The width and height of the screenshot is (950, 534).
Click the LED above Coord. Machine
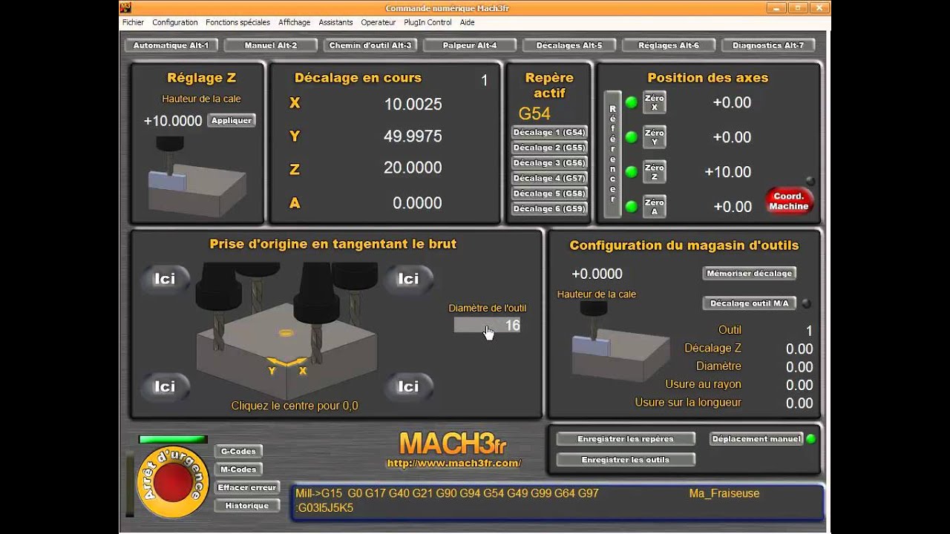pyautogui.click(x=810, y=181)
